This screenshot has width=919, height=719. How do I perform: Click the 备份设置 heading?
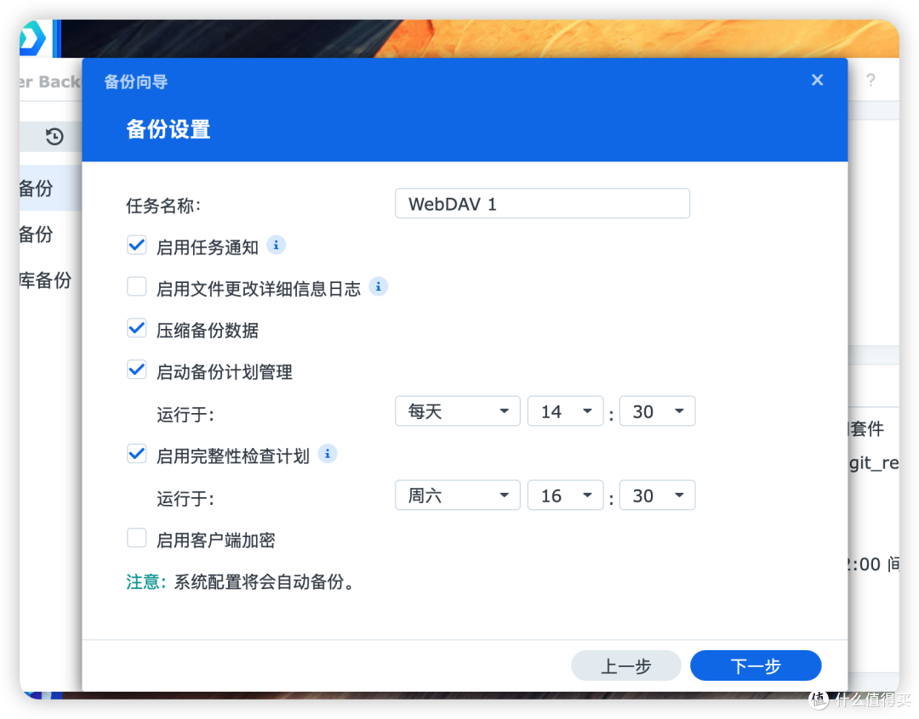pyautogui.click(x=168, y=129)
